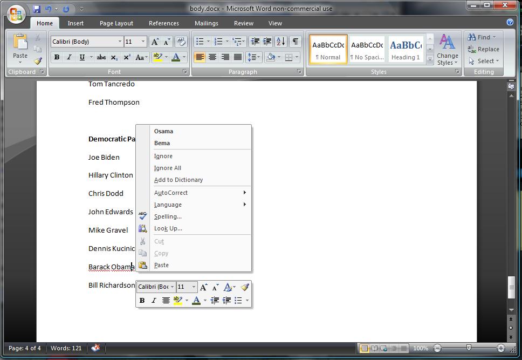Apply the Heading 1 style
Viewport: 522px width, 360px height.
click(x=406, y=50)
